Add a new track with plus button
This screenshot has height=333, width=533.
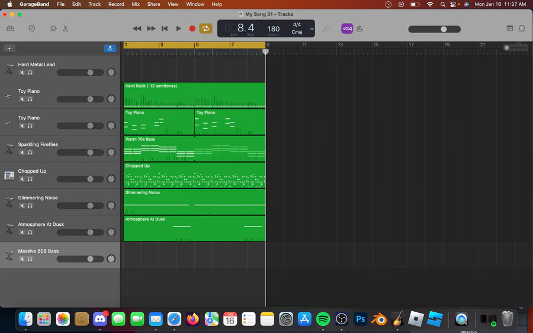point(9,49)
